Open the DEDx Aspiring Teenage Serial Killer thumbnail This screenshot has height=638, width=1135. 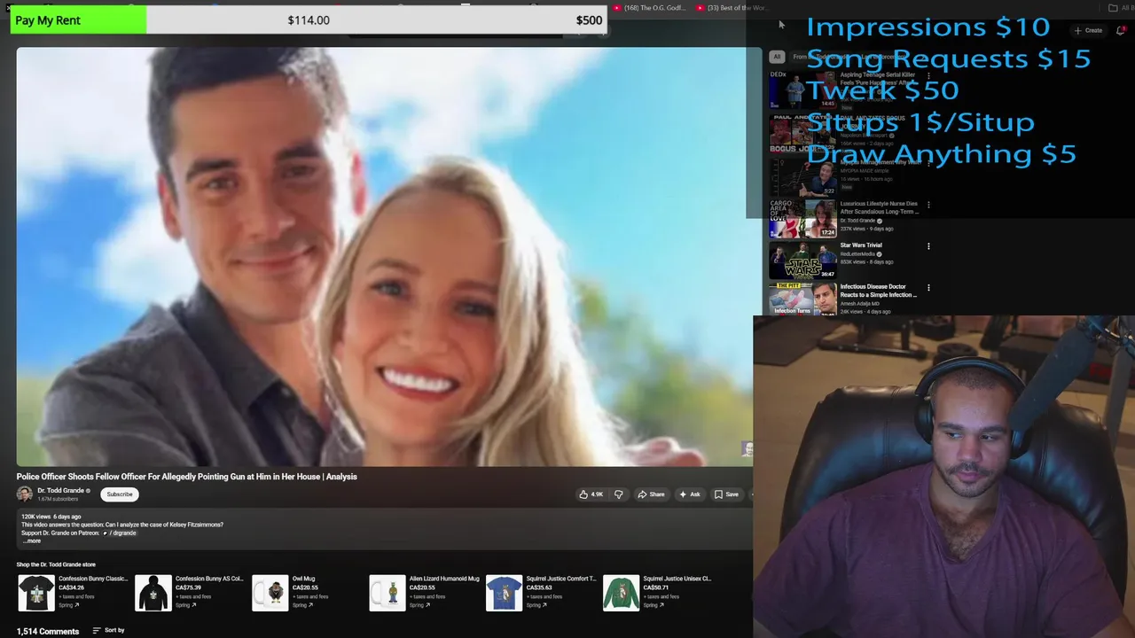802,89
